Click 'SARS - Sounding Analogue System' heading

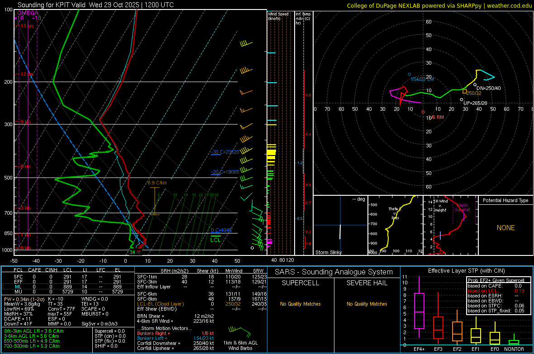[334, 272]
